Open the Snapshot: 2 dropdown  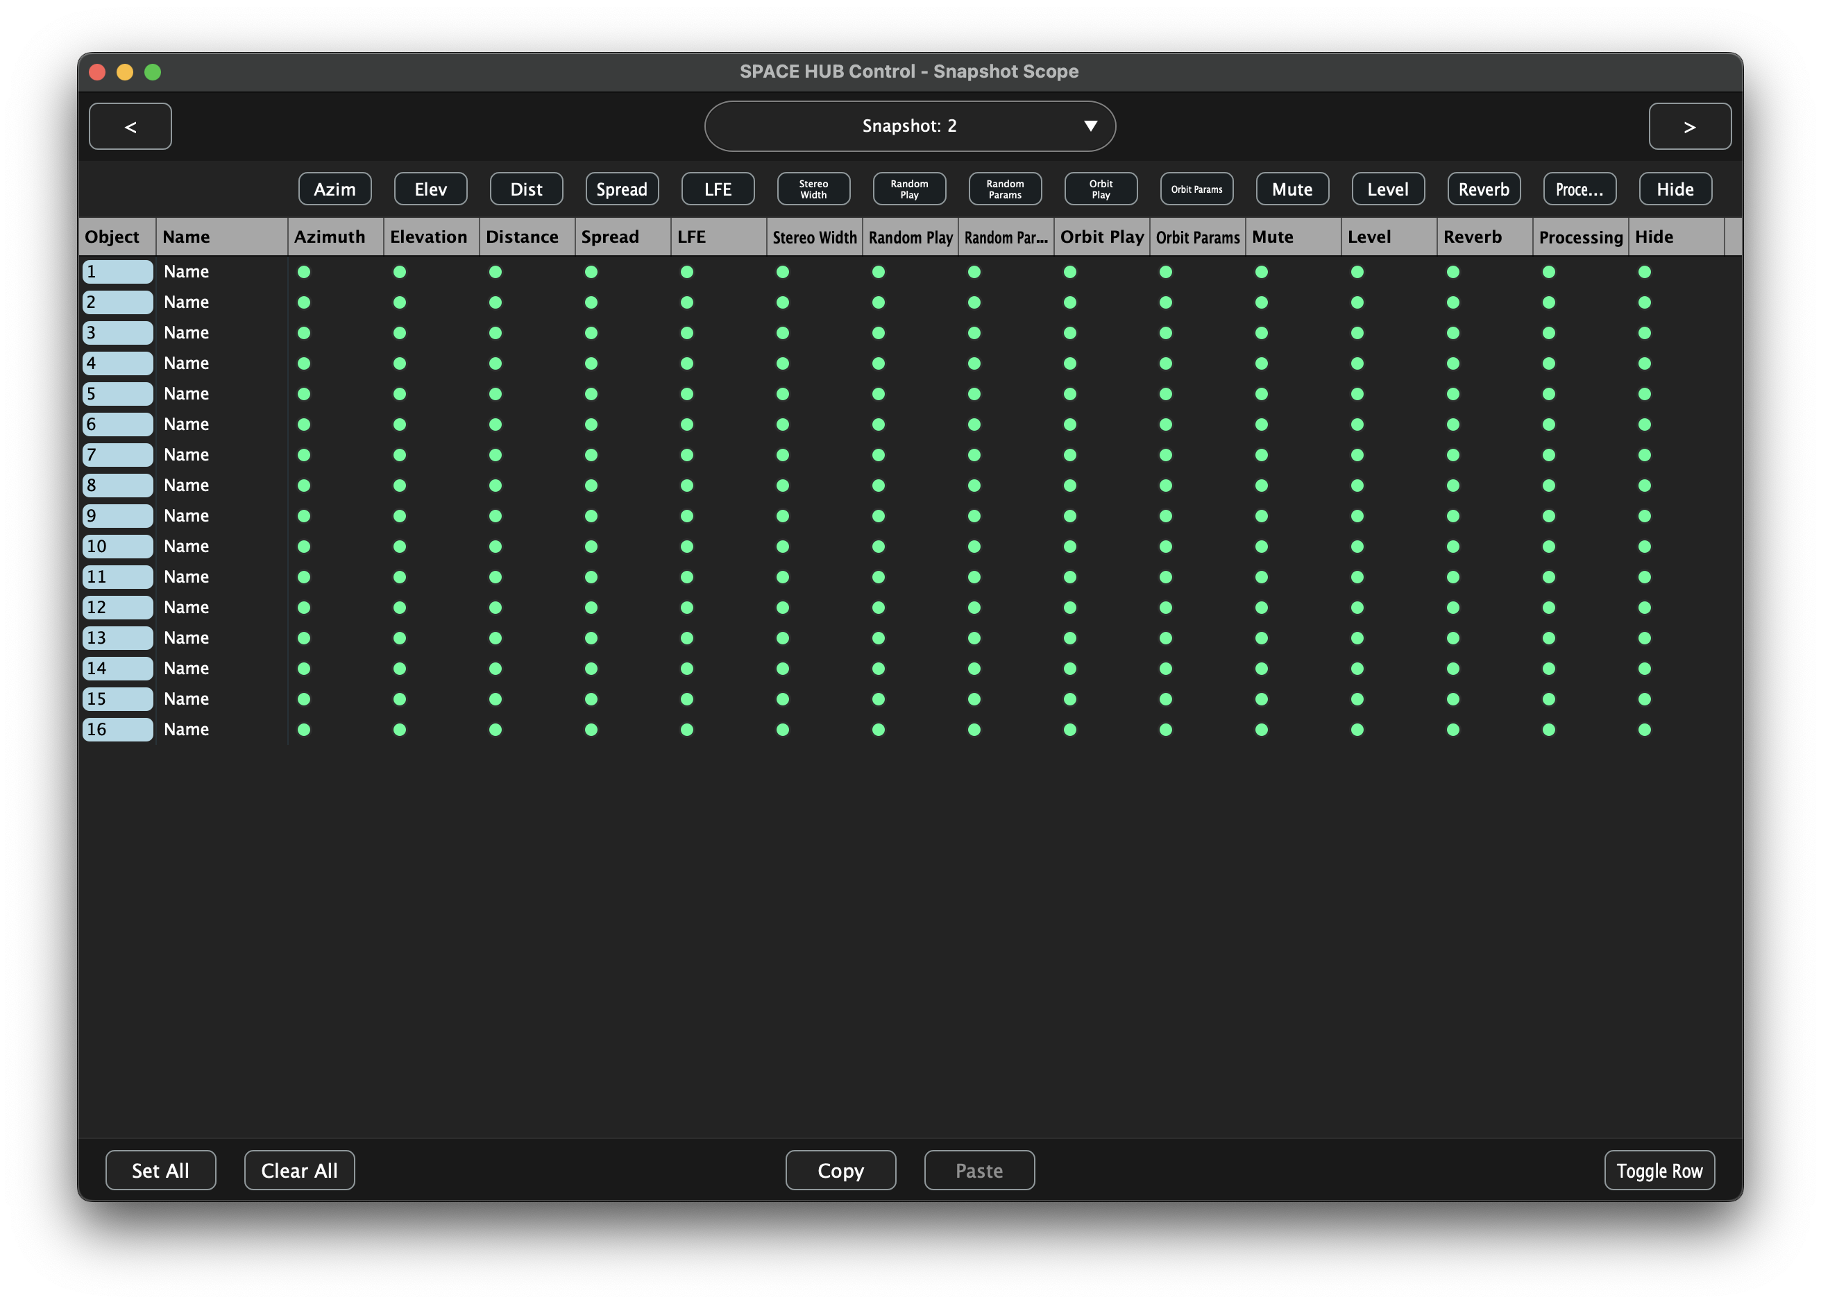coord(909,126)
